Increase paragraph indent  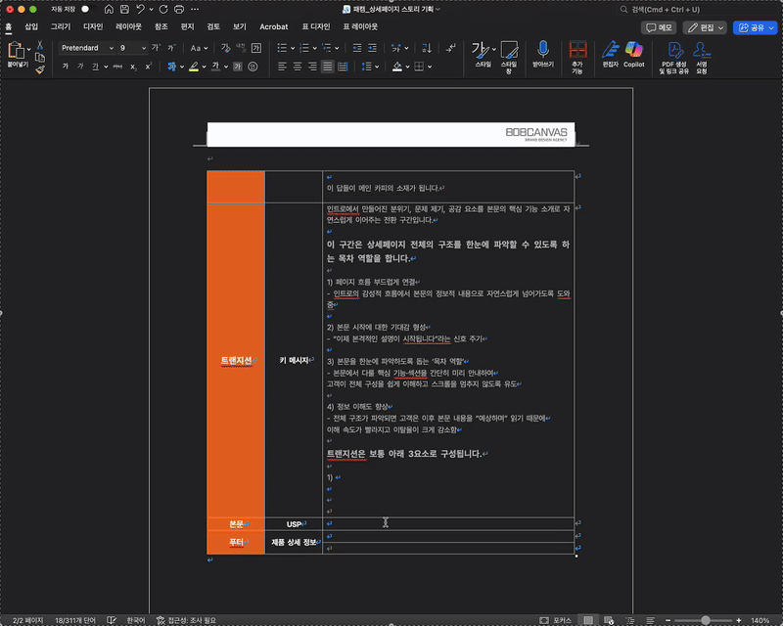pyautogui.click(x=373, y=48)
